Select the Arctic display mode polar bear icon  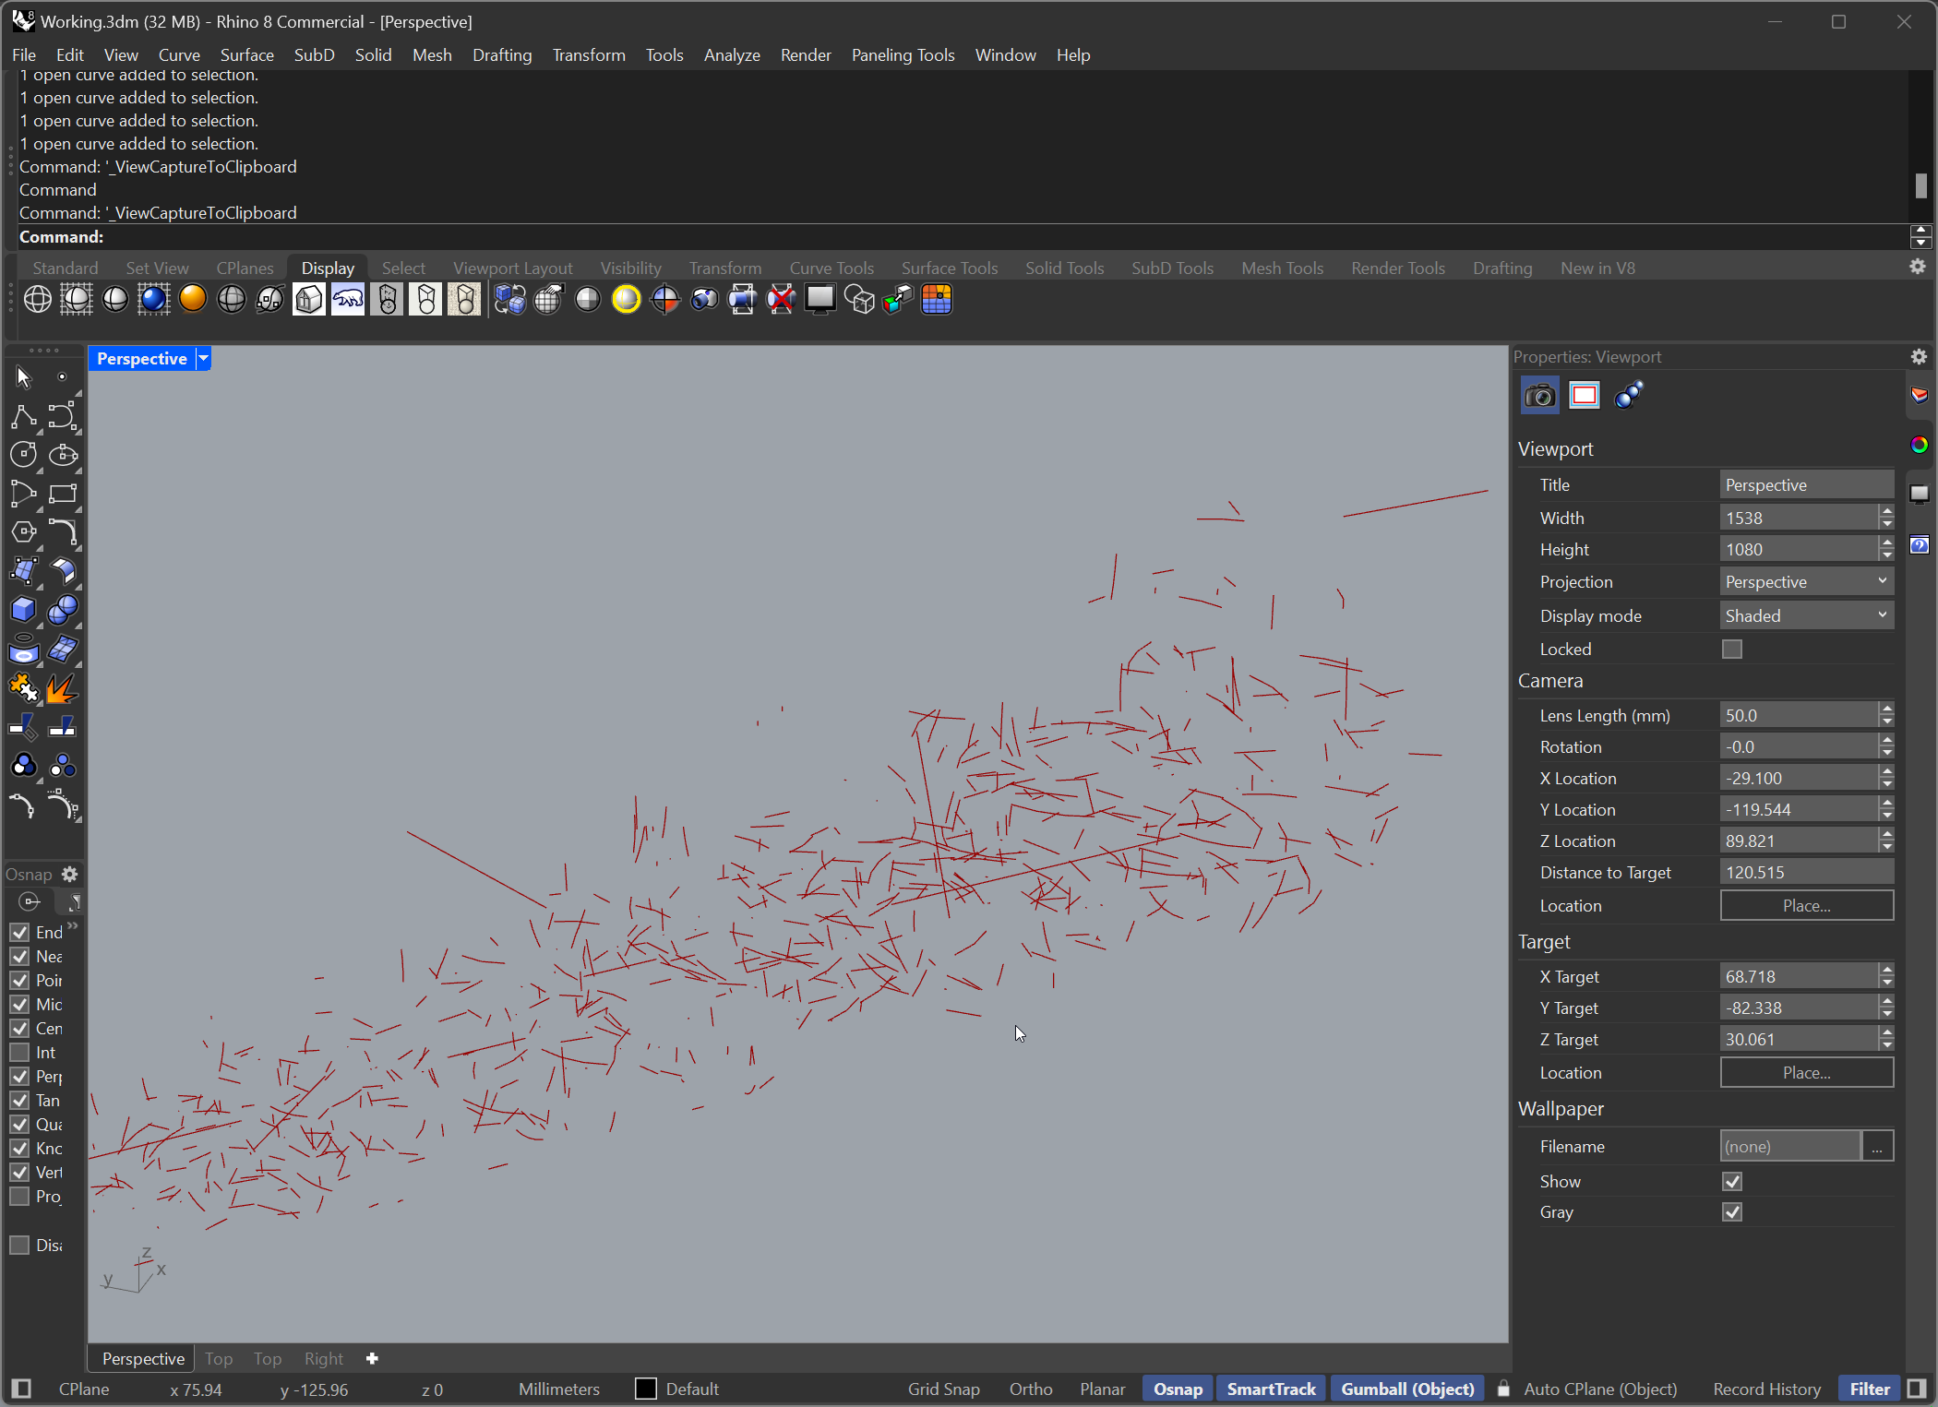(x=348, y=300)
